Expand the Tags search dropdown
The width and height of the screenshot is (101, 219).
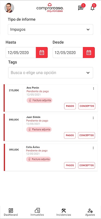50,73
